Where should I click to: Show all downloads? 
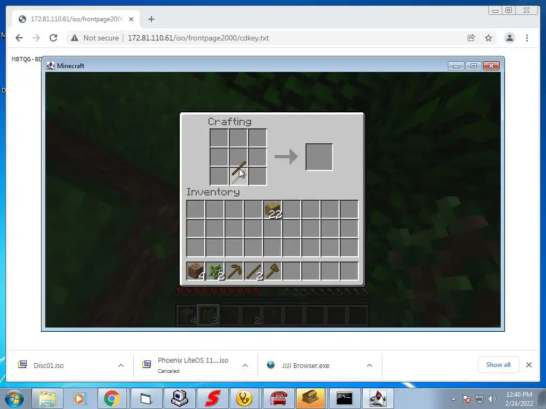coord(499,365)
